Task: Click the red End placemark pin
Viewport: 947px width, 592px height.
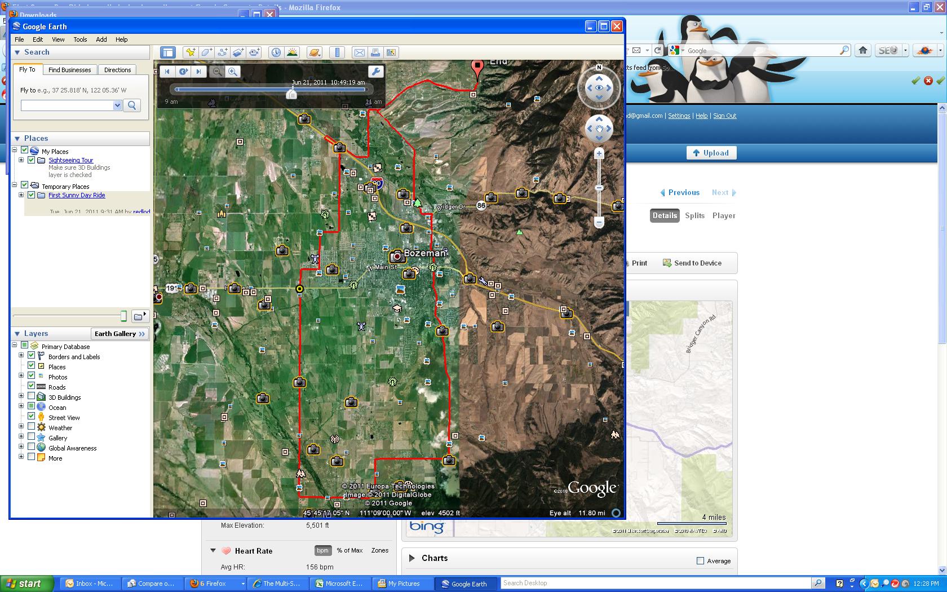Action: 477,69
